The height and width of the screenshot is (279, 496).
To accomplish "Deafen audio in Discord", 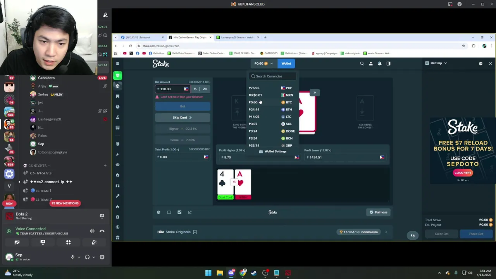I will pos(87,257).
